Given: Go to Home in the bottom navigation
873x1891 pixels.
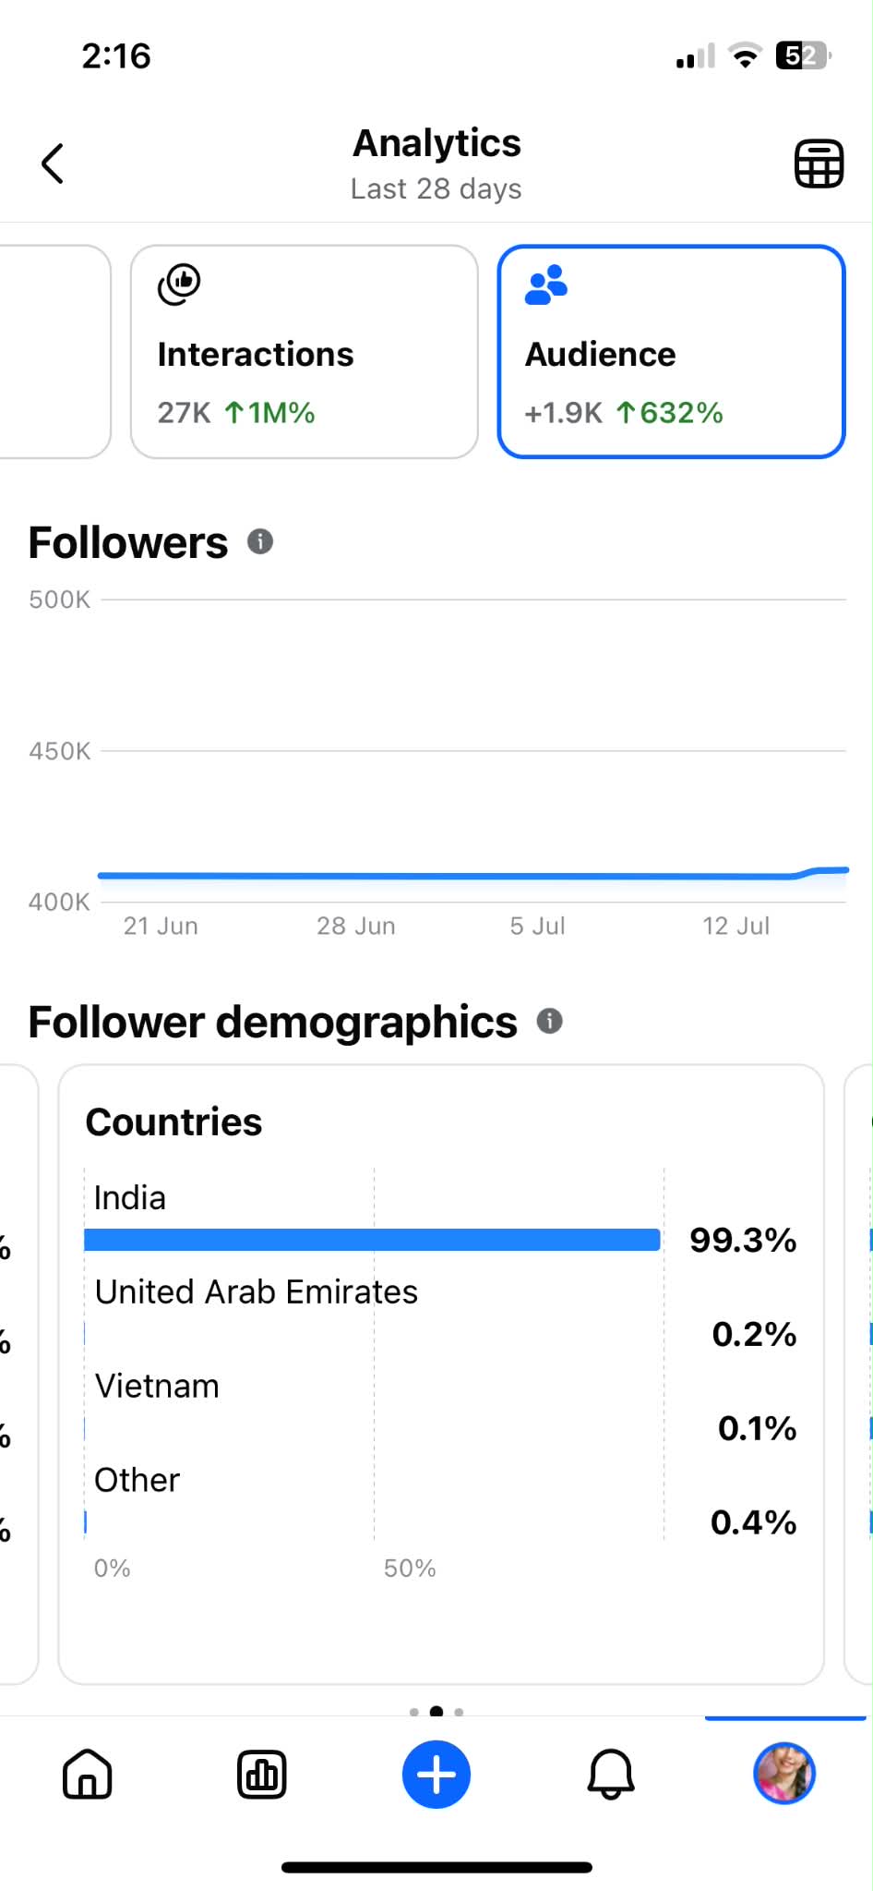Looking at the screenshot, I should (88, 1774).
